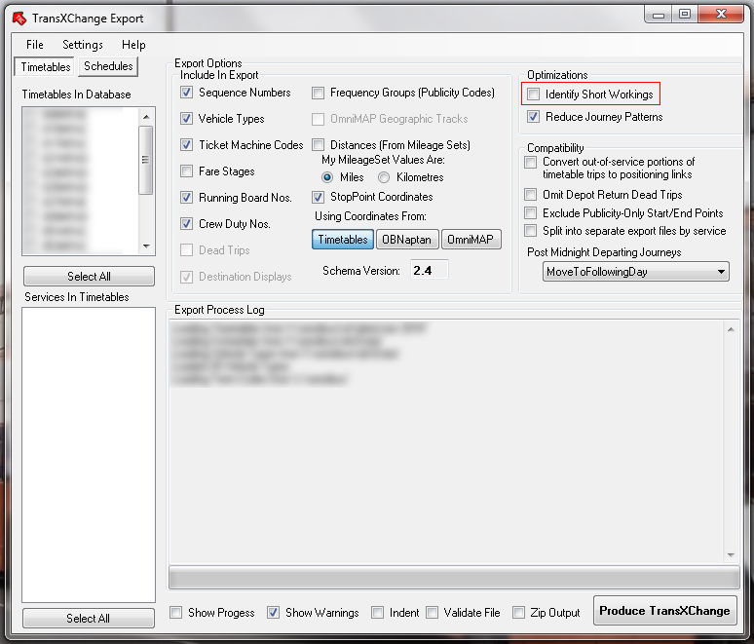Image resolution: width=754 pixels, height=644 pixels.
Task: Enable Frequency Groups (Publicity Codes)
Action: (x=318, y=93)
